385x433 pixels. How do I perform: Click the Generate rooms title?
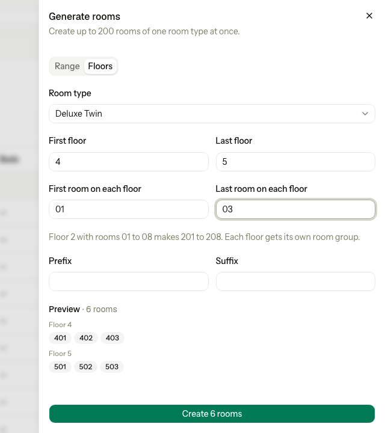point(84,17)
